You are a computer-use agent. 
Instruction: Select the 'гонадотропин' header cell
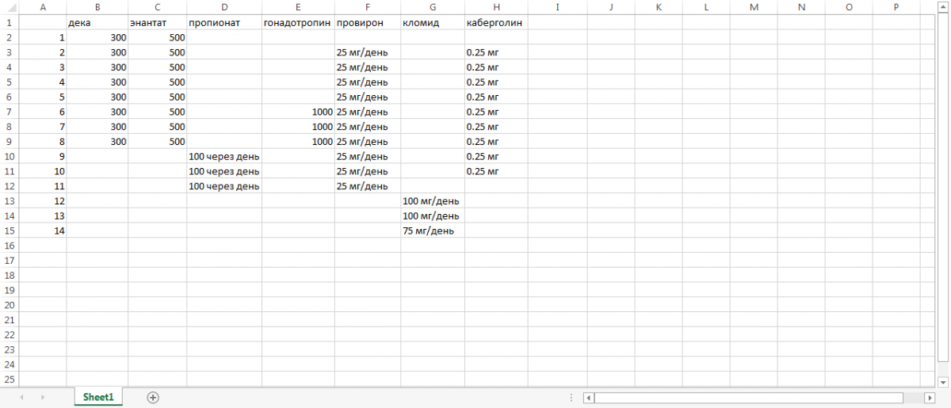[298, 23]
